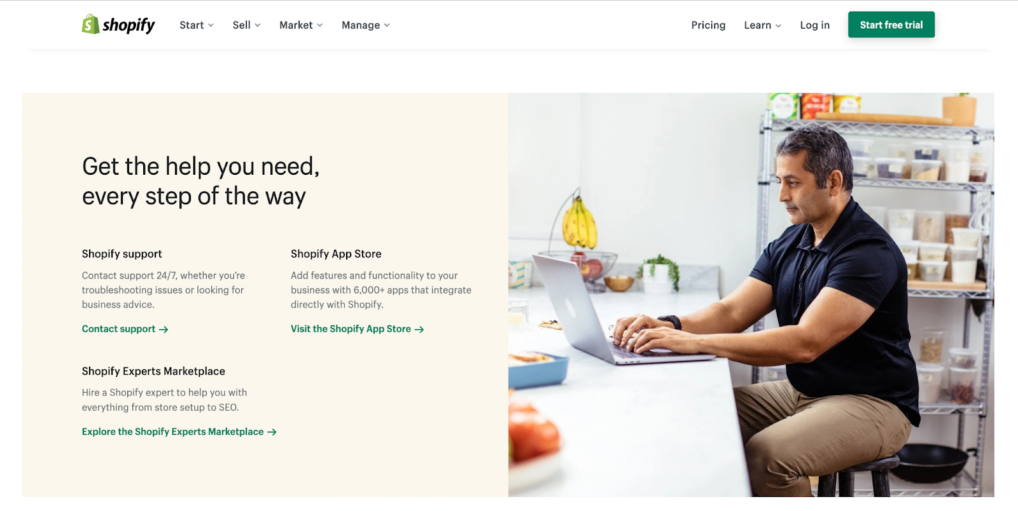Click the arrow icon beside Contact support
This screenshot has height=511, width=1018.
[x=164, y=329]
